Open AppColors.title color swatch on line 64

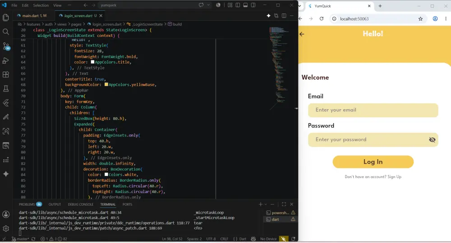92,62
